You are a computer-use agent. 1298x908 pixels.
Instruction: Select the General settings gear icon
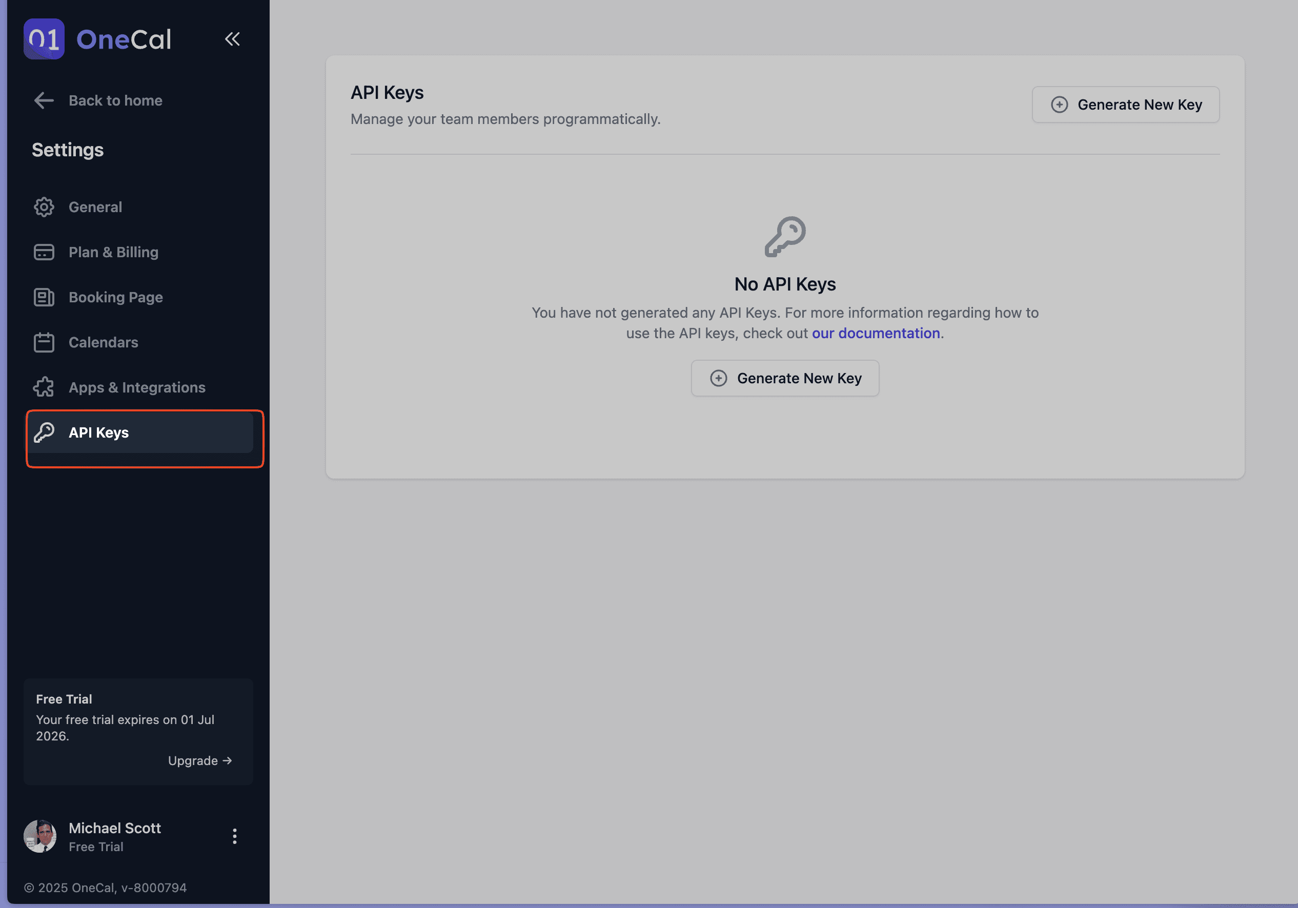coord(44,207)
